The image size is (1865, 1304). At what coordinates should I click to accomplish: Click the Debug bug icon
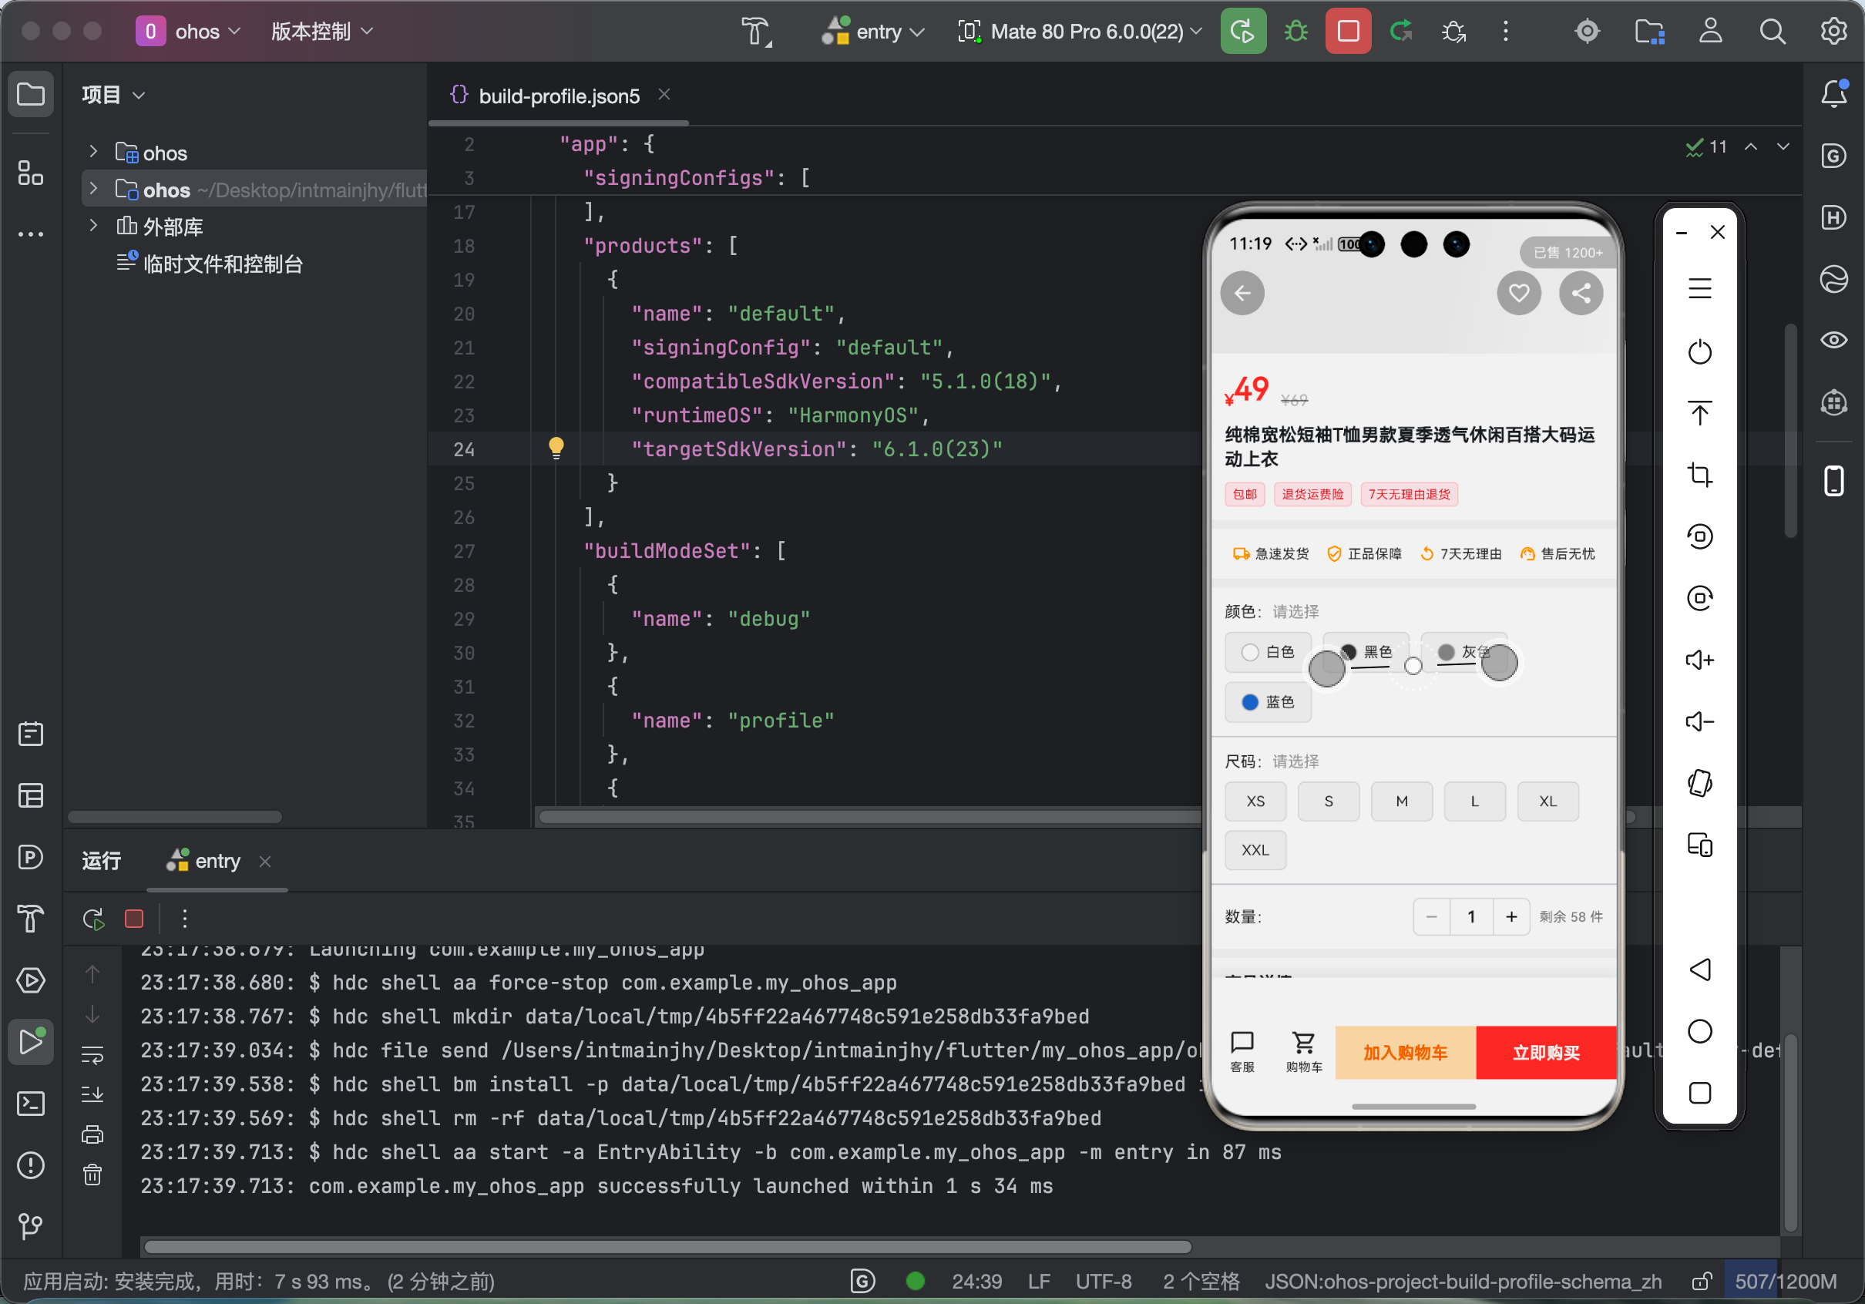click(x=1295, y=32)
